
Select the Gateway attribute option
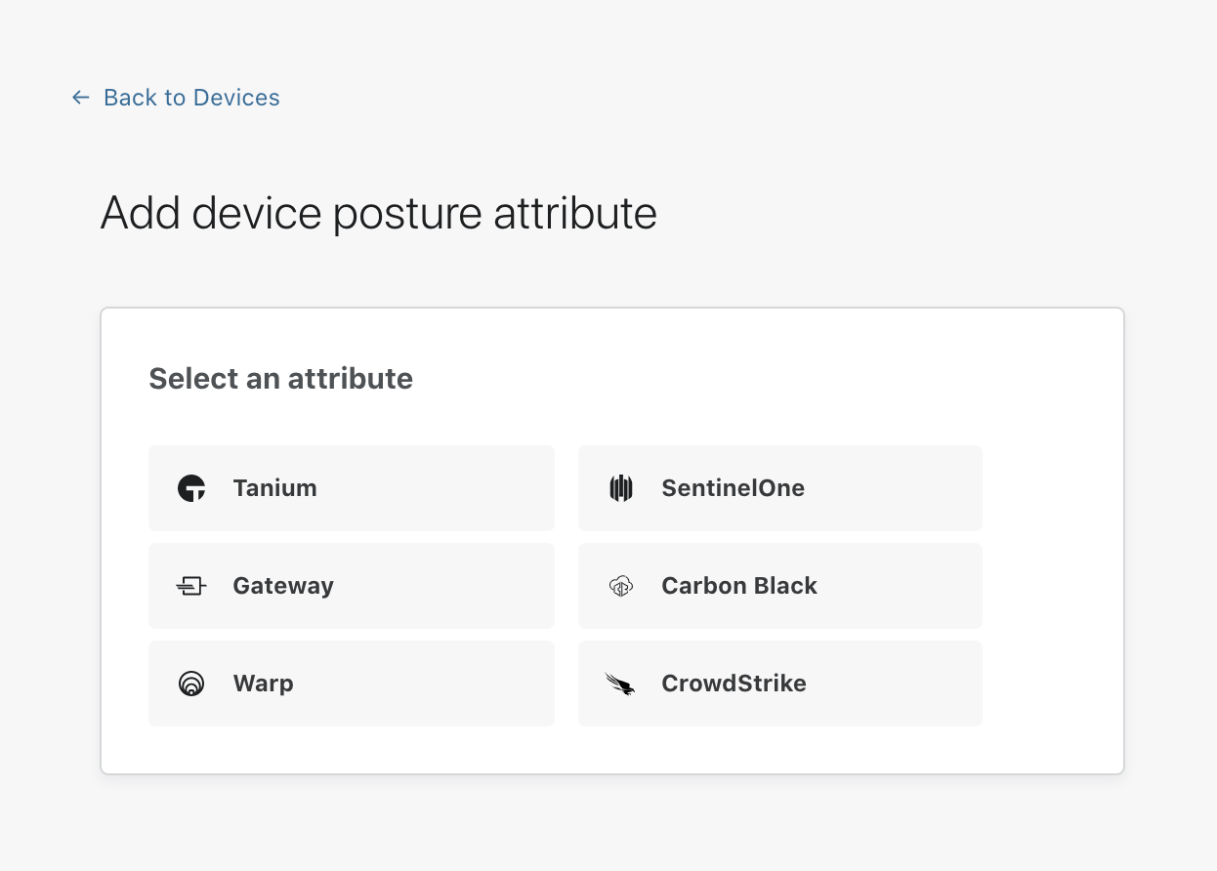[x=352, y=586]
